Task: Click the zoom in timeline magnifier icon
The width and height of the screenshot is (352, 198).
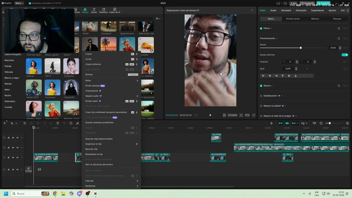Action: (347, 123)
